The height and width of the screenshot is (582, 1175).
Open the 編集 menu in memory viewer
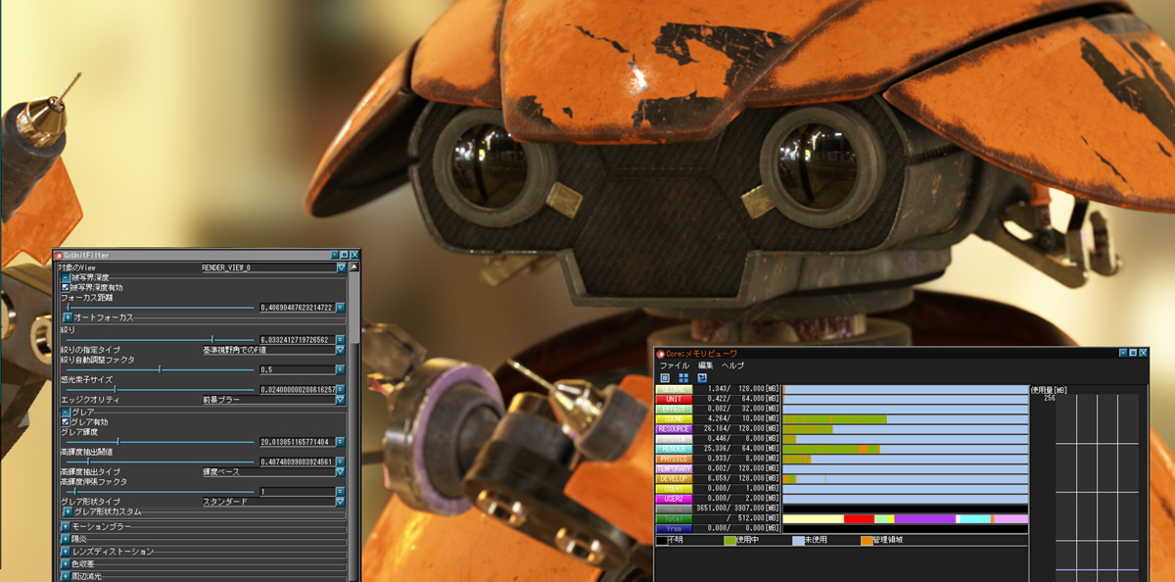tap(706, 365)
